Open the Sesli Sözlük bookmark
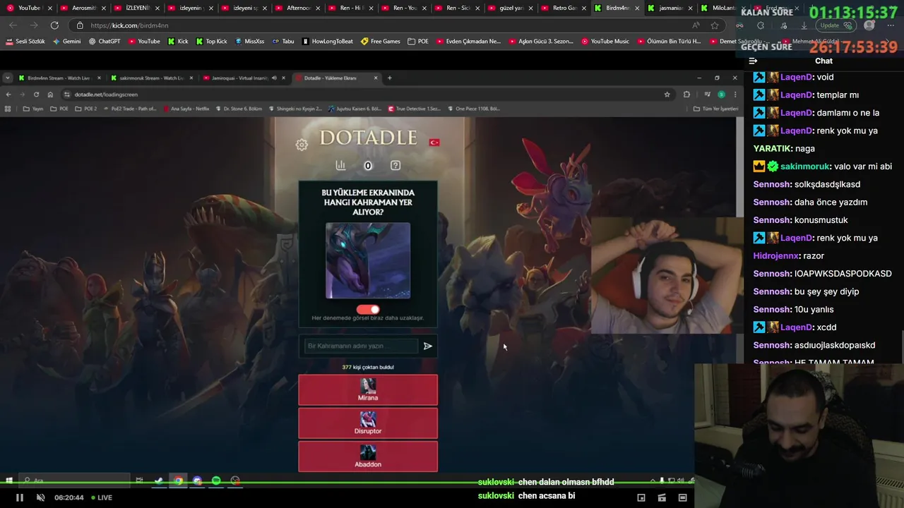 coord(25,41)
